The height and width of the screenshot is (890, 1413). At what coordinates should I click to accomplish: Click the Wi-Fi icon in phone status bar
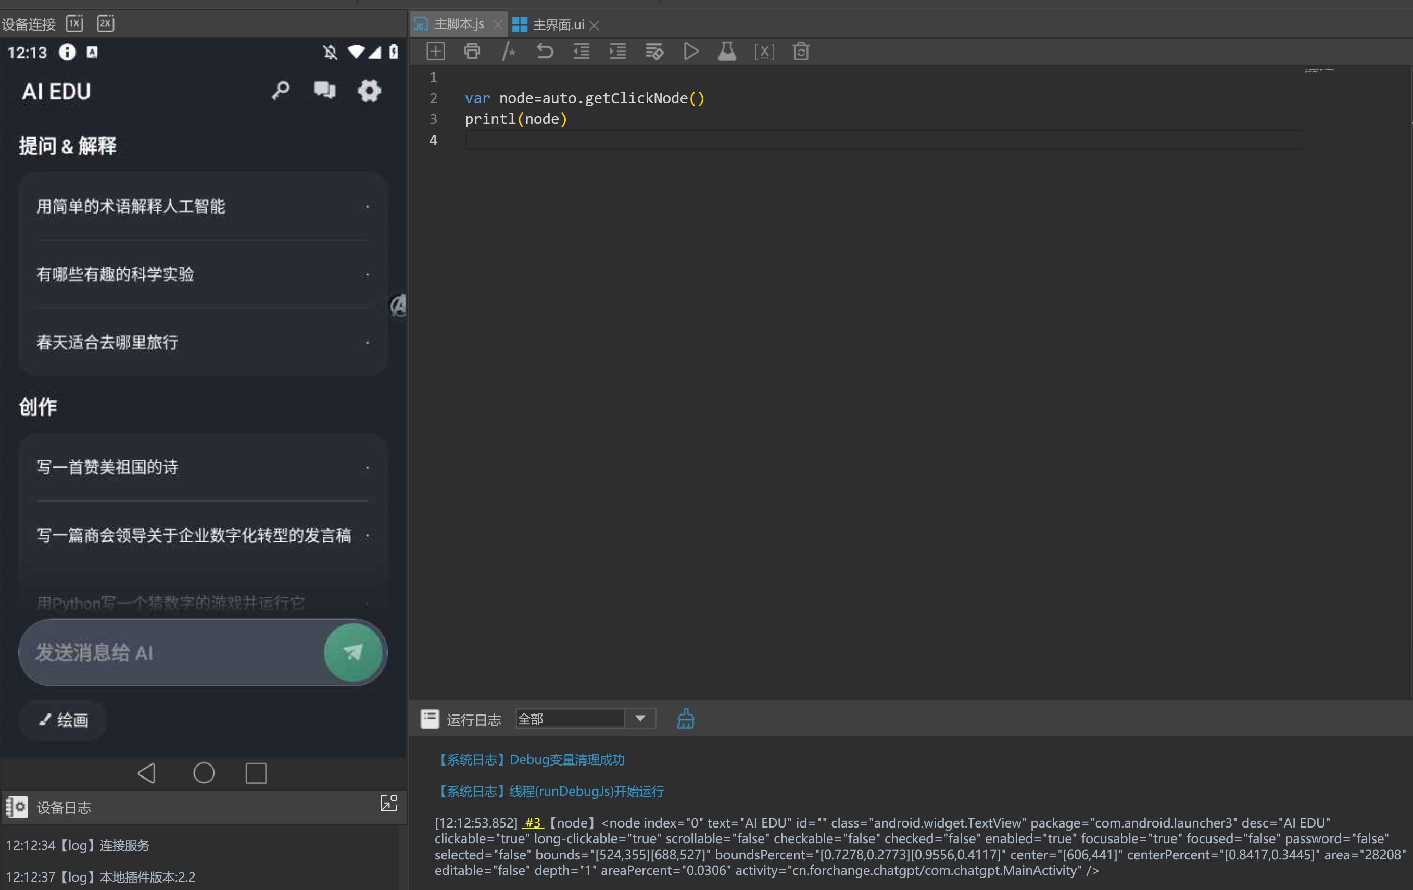click(x=356, y=52)
